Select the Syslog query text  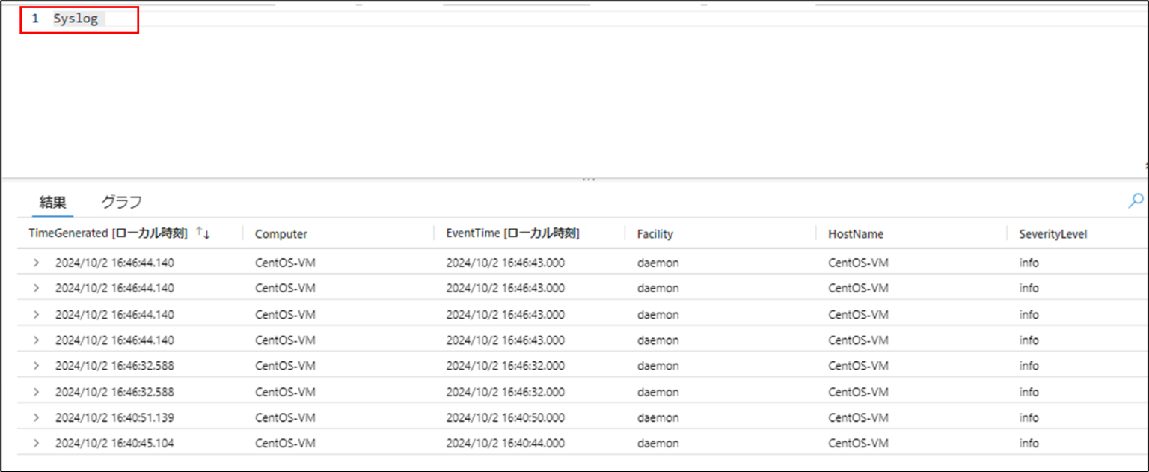74,18
